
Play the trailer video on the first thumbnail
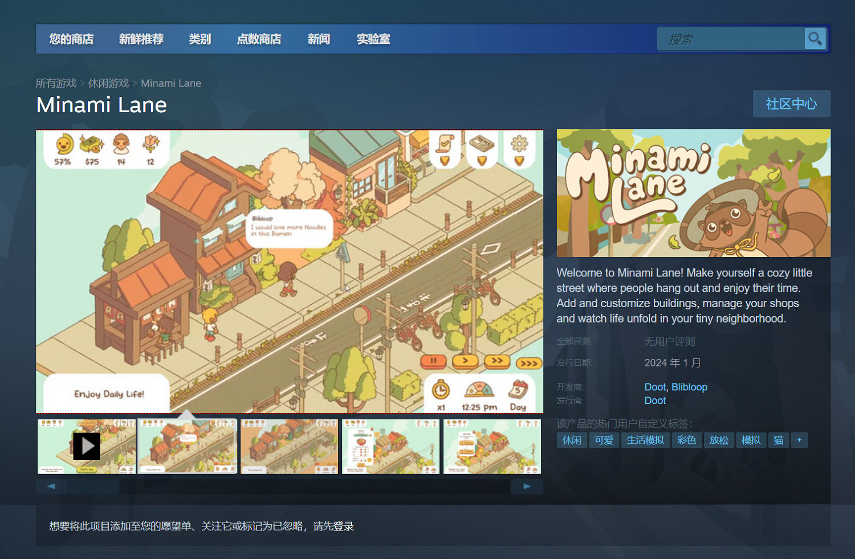pos(87,447)
